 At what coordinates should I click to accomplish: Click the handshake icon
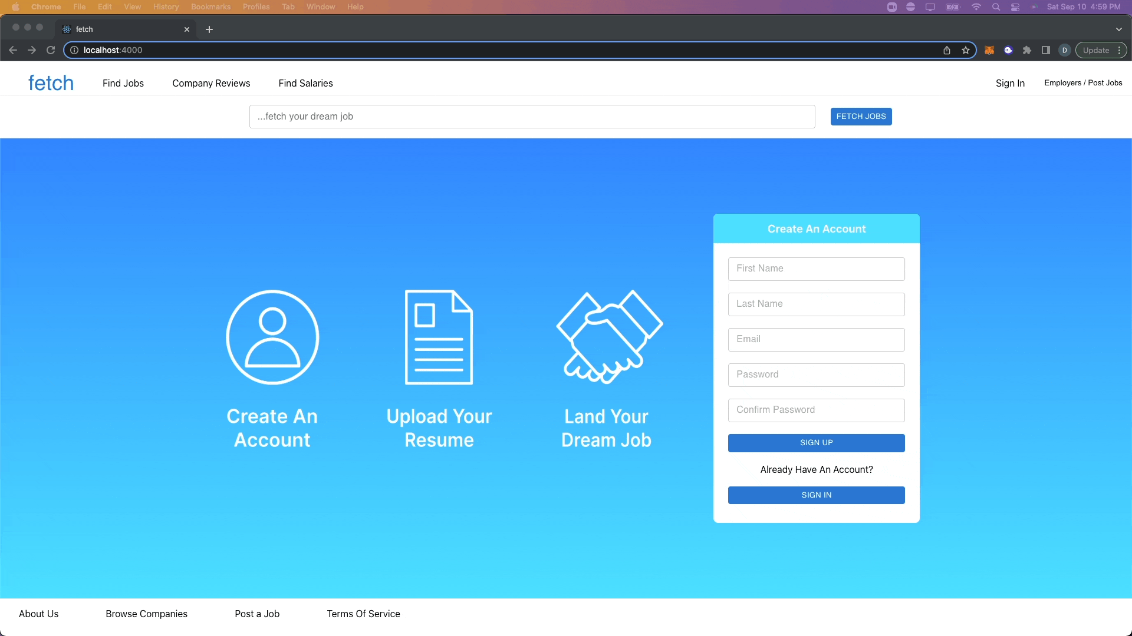[x=609, y=337]
